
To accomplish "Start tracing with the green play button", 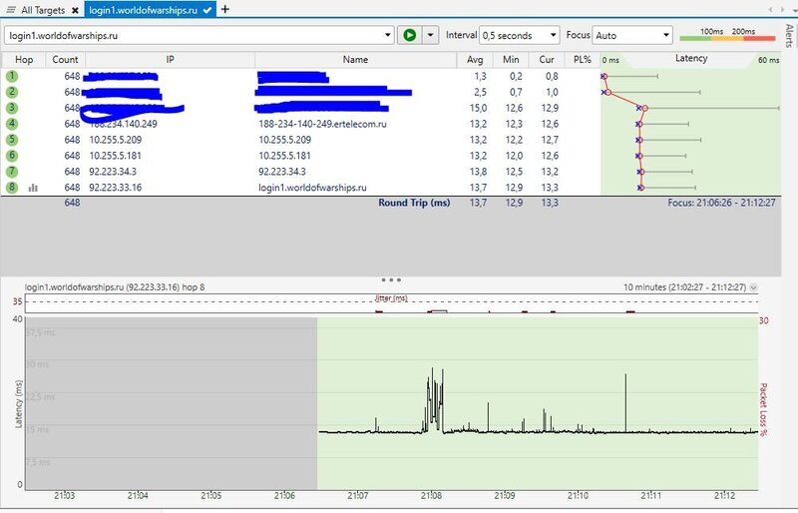I will (409, 35).
